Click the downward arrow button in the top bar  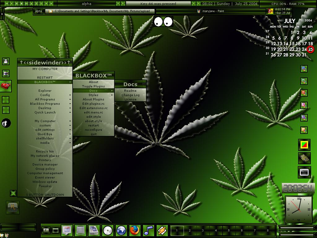tap(51, 3)
